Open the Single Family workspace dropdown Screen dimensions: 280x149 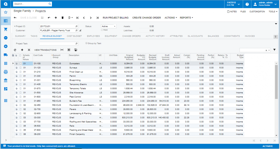point(33,11)
